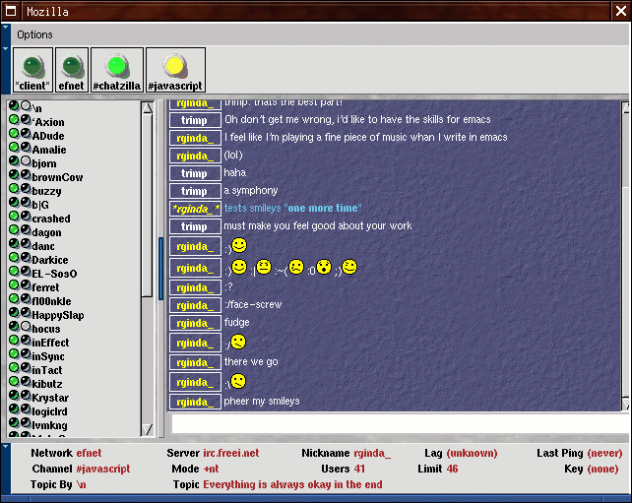Click the user list scrollbar thumb
The width and height of the screenshot is (632, 503).
148,206
